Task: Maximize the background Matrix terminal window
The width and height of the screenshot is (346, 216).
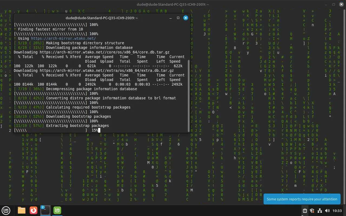Action: coord(334,4)
